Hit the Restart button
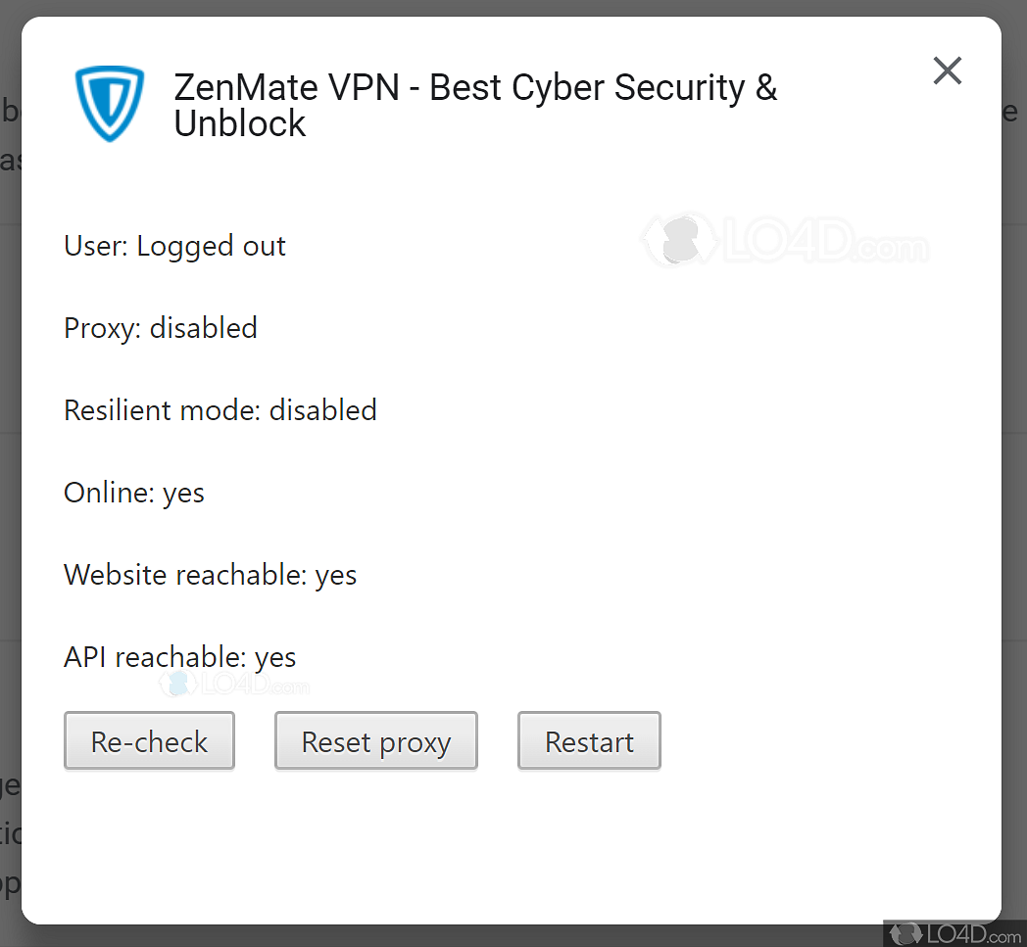Image resolution: width=1027 pixels, height=947 pixels. 589,741
